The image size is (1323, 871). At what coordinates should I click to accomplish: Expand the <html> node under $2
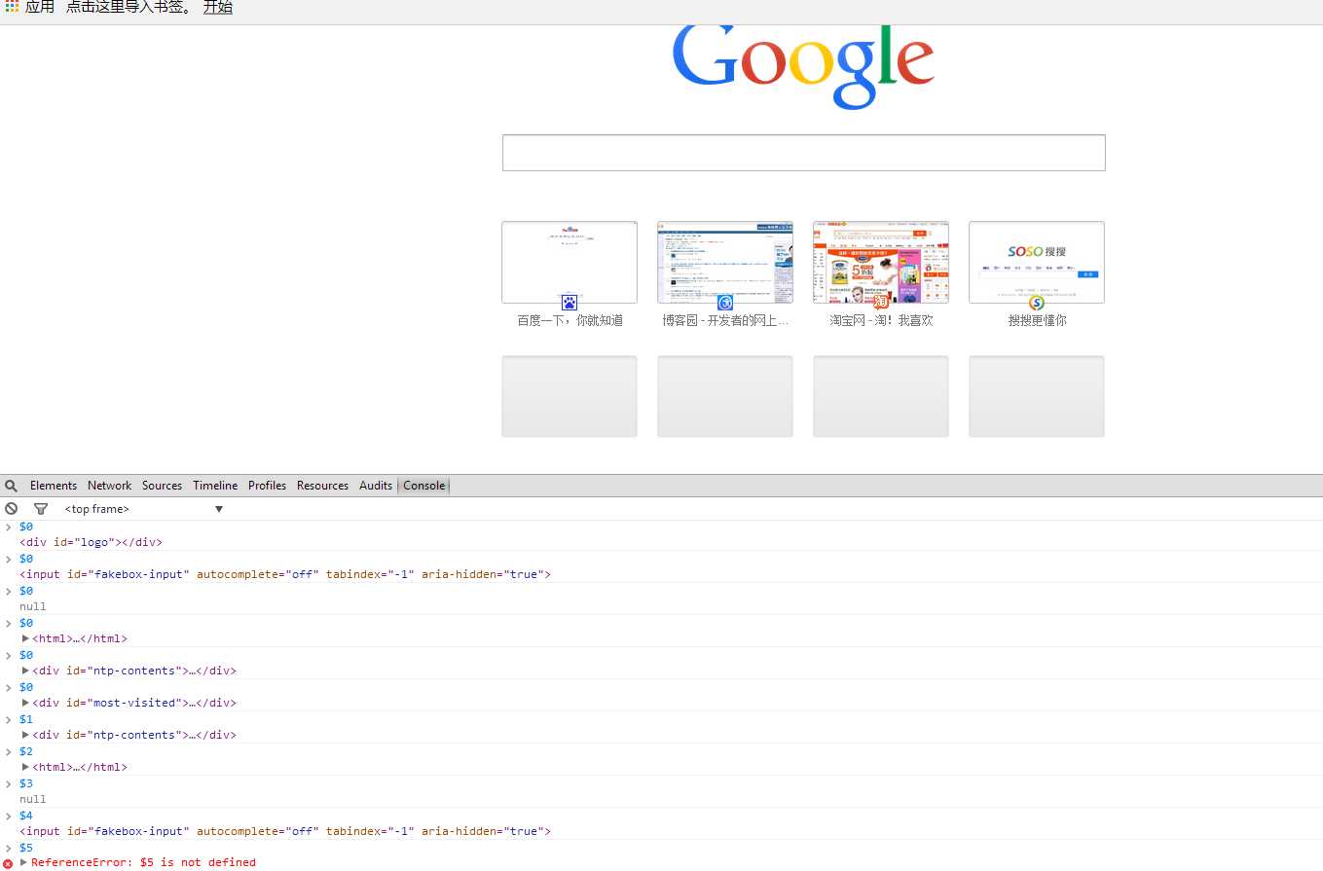[x=25, y=767]
